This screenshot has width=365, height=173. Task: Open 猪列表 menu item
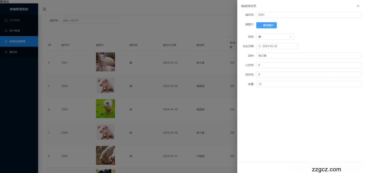(x=13, y=52)
